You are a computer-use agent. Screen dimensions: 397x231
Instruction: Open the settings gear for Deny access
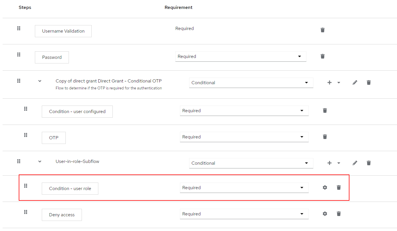tap(325, 213)
